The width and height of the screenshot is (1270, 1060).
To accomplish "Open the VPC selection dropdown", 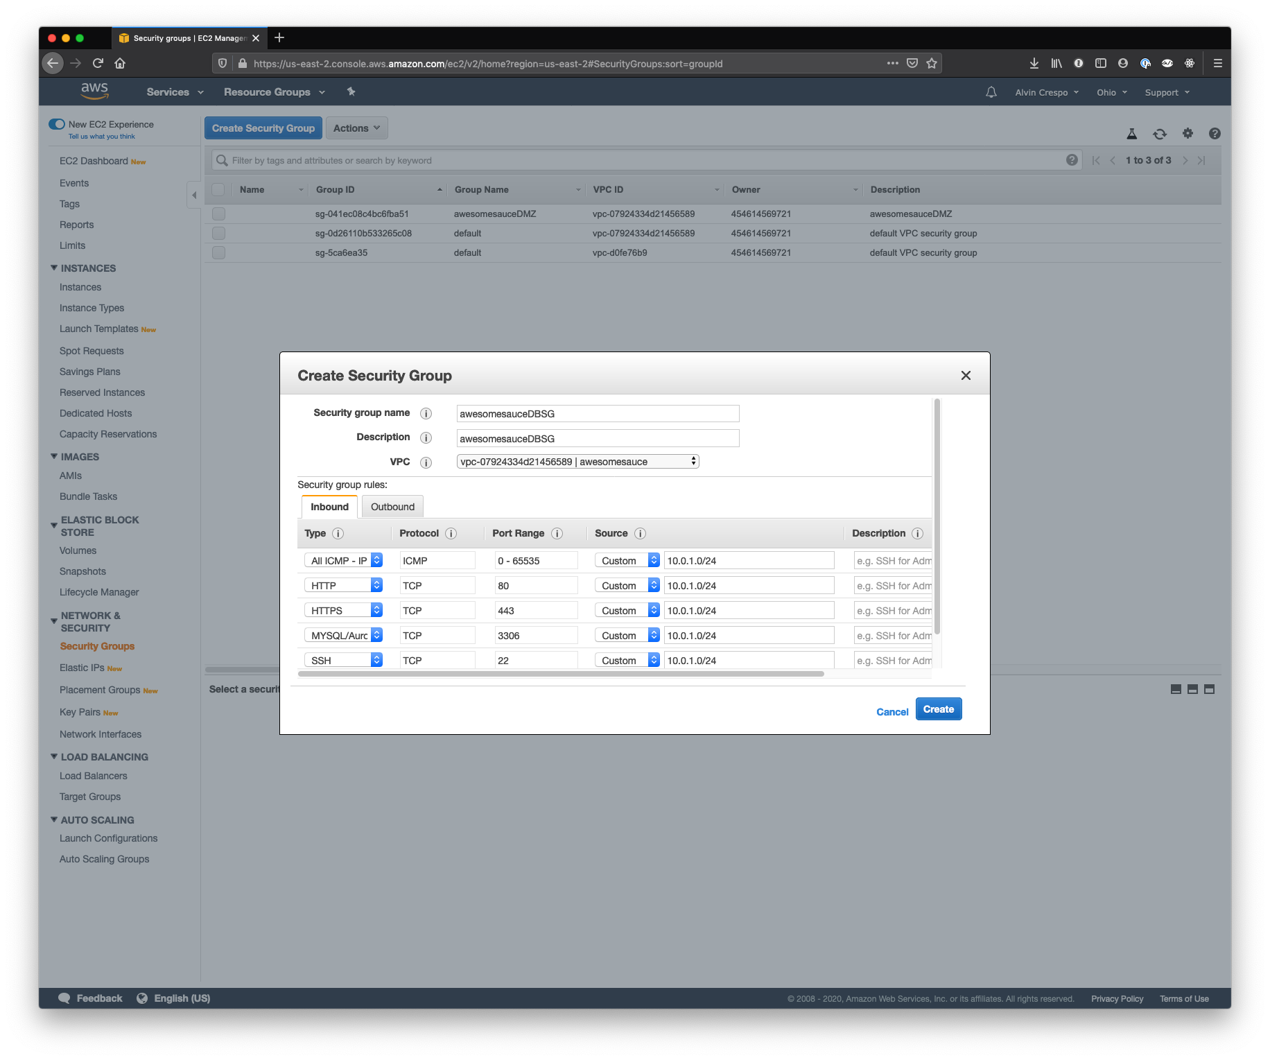I will (576, 461).
